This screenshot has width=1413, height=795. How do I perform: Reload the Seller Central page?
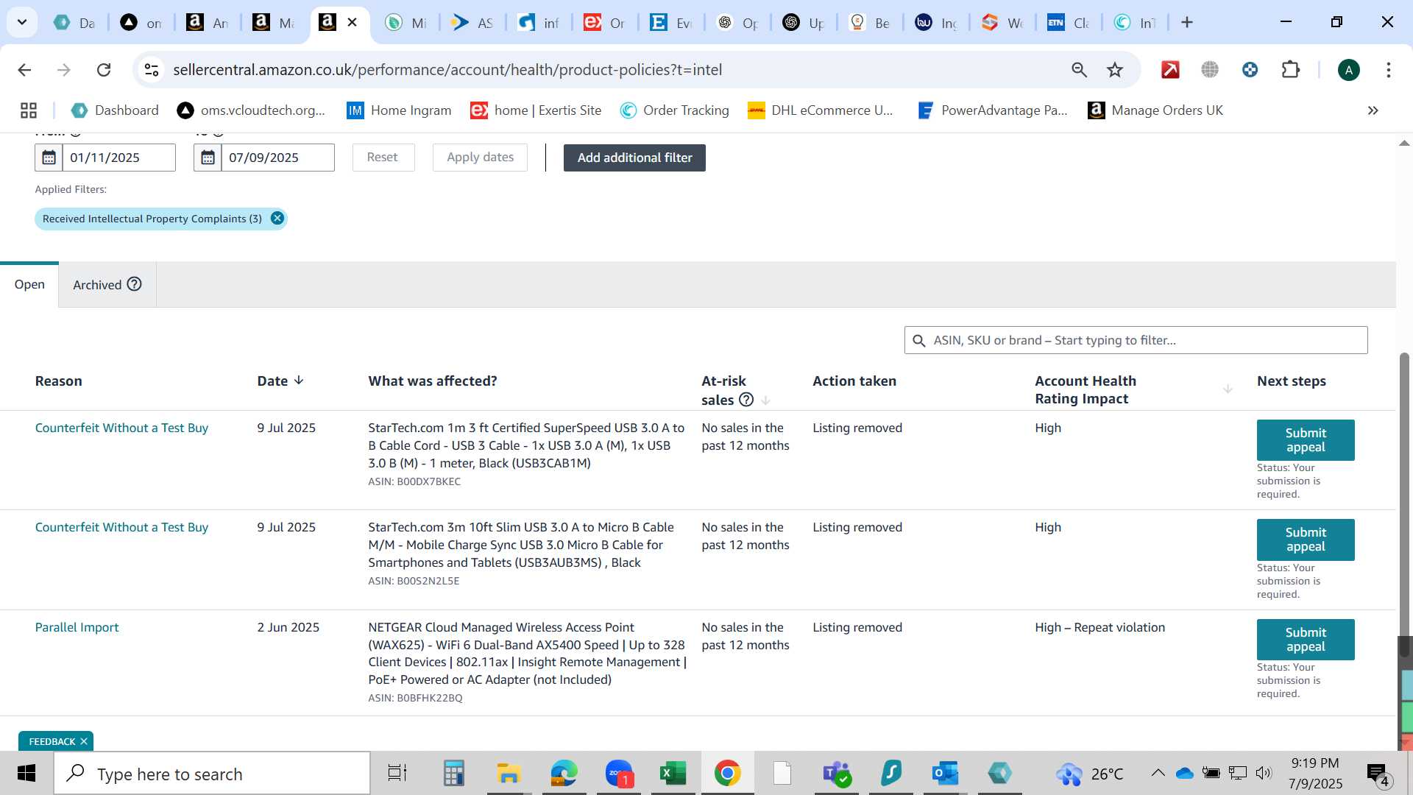(x=104, y=70)
